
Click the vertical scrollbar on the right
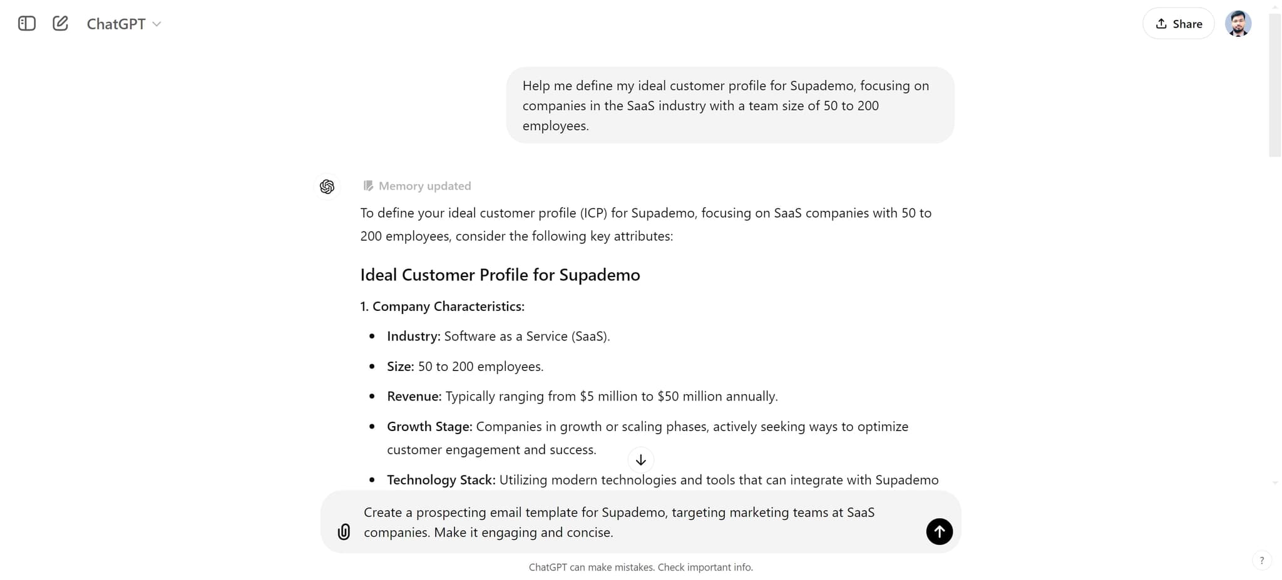(1275, 81)
